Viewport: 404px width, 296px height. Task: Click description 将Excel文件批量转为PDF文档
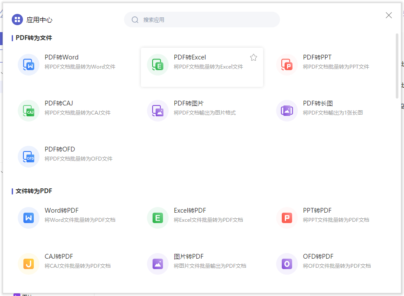coord(209,220)
